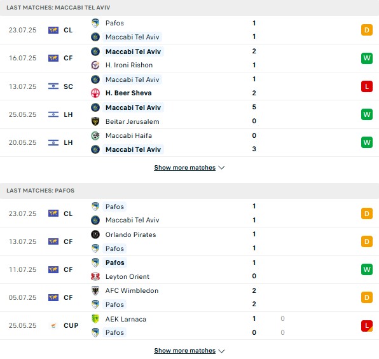Open the AFC Wimbledon team name link
Screen dimensions: 379x359
coord(132,290)
